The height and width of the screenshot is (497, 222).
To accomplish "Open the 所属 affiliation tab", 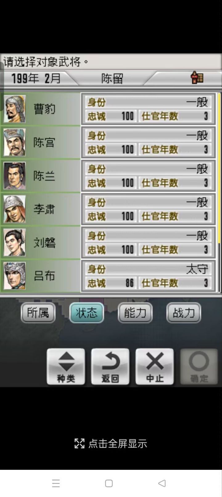I will (38, 313).
